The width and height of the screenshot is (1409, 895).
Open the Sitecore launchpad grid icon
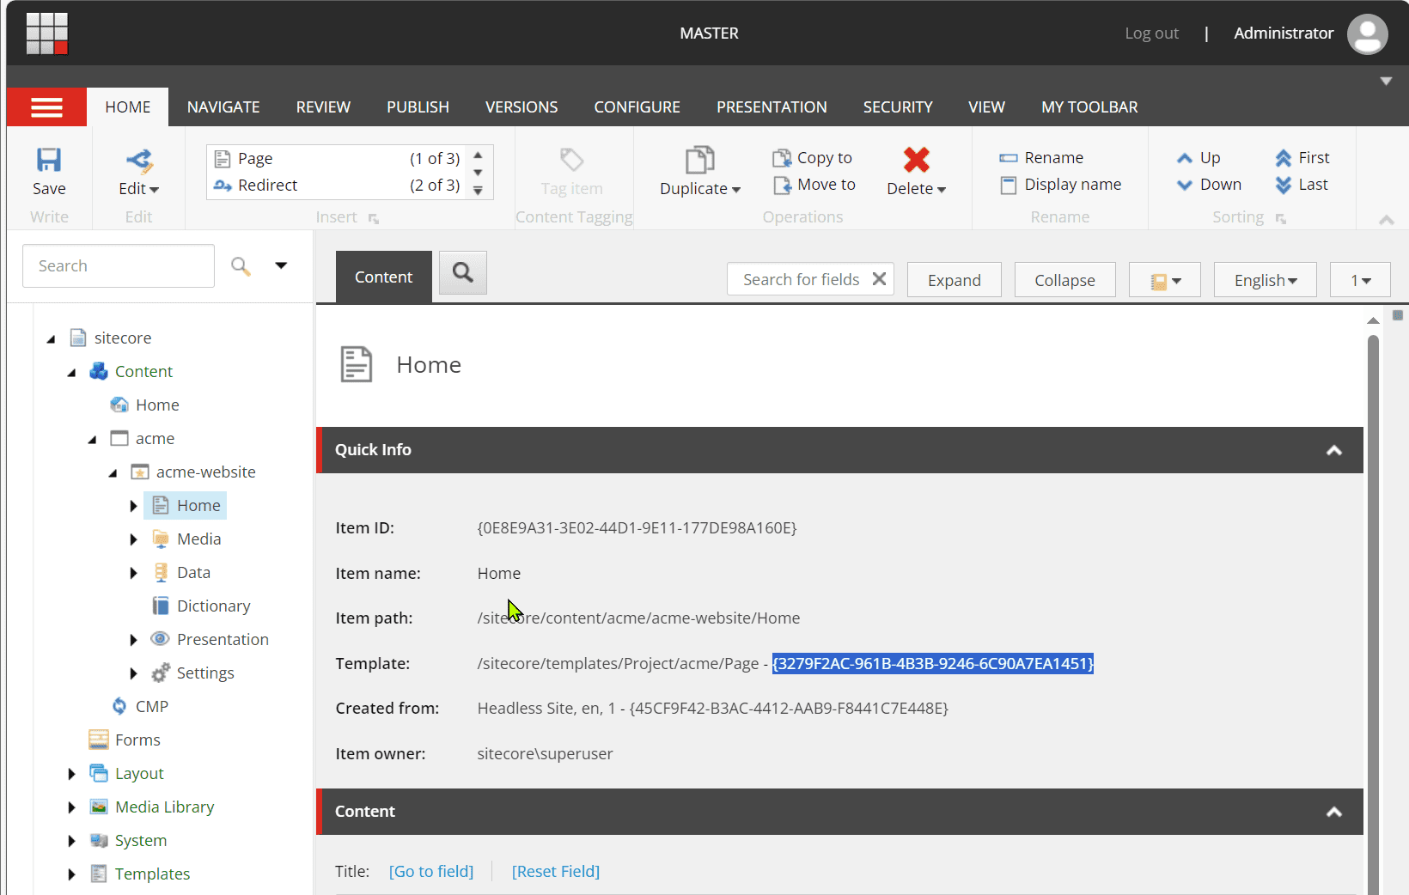click(46, 33)
